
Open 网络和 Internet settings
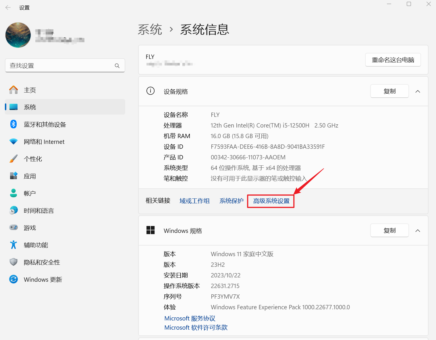pyautogui.click(x=44, y=142)
